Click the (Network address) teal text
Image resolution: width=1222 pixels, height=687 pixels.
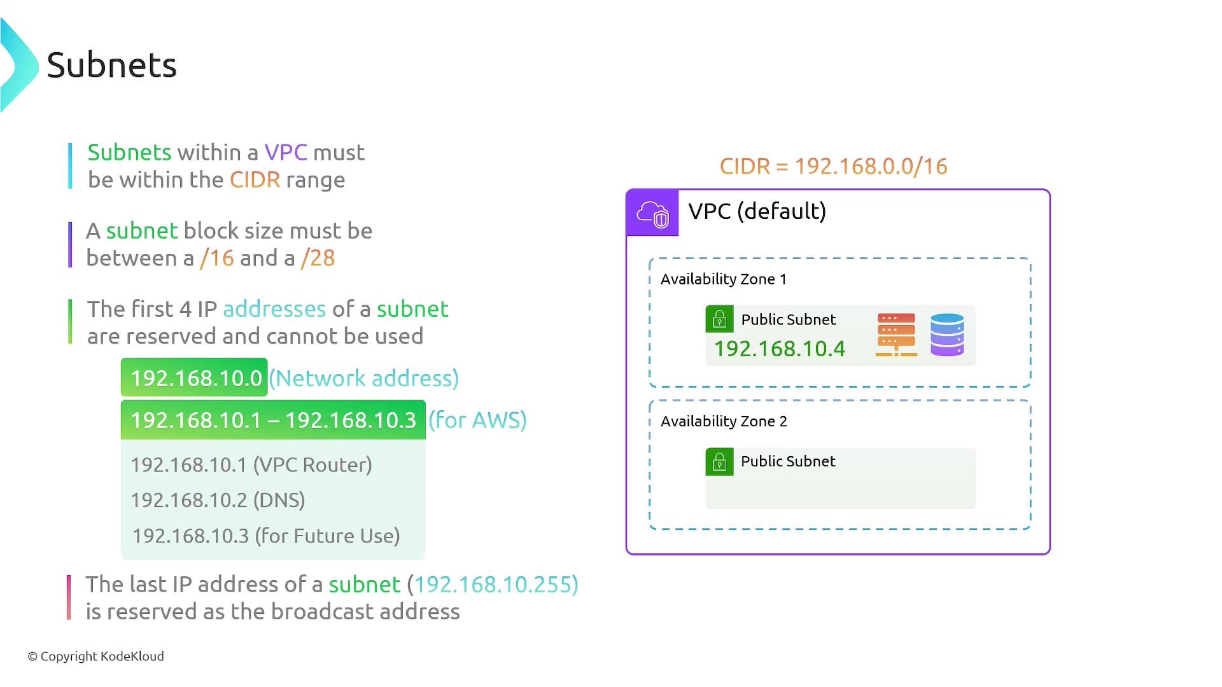click(x=363, y=378)
